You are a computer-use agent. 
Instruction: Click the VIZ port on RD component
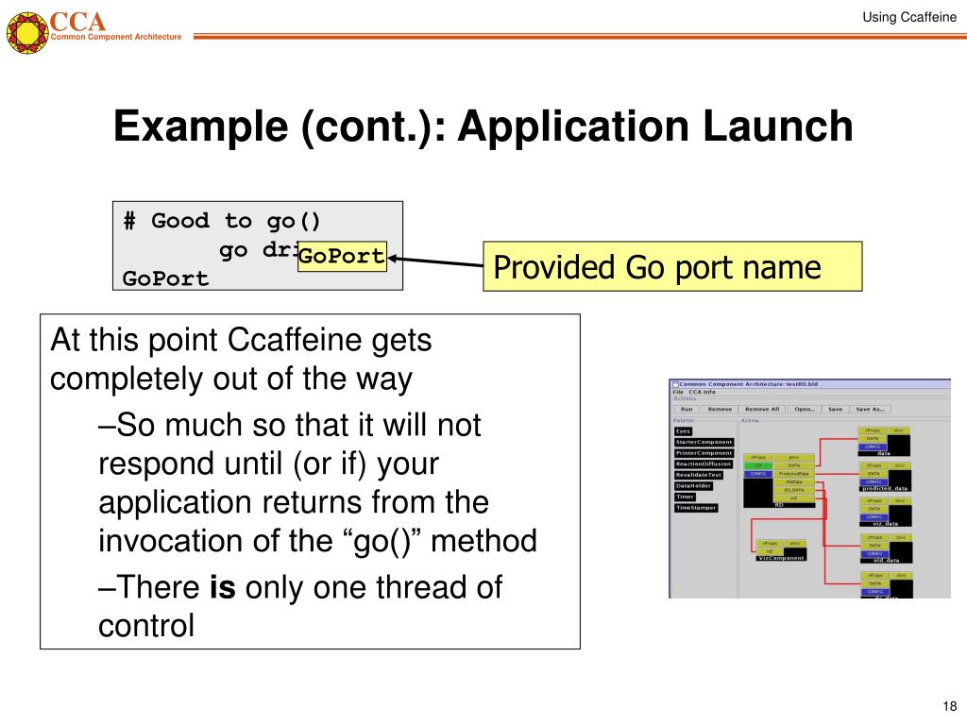coord(794,498)
